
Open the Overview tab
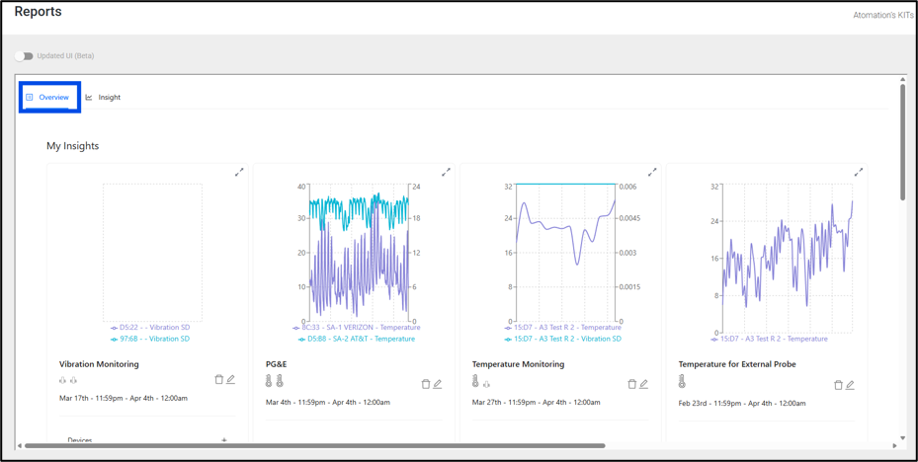pyautogui.click(x=48, y=97)
